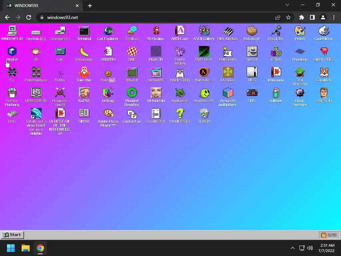The image size is (341, 256).
Task: Go back in browser history
Action: [x=7, y=17]
